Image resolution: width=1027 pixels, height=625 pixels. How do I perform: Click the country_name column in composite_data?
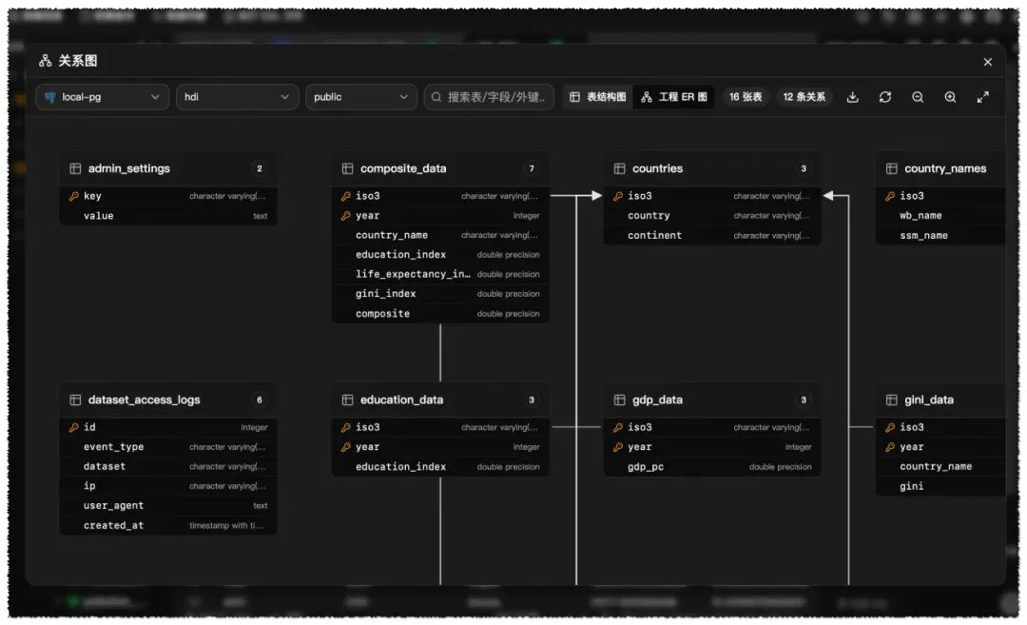coord(440,235)
